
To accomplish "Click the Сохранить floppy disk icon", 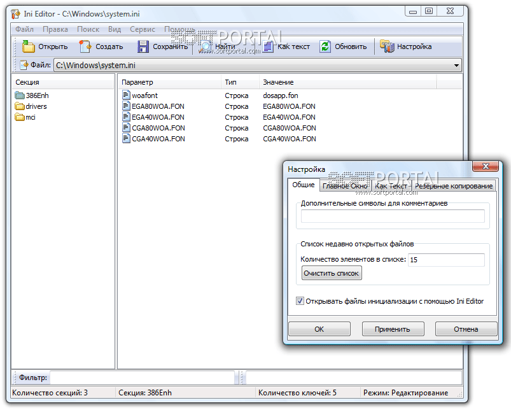I will [x=143, y=46].
